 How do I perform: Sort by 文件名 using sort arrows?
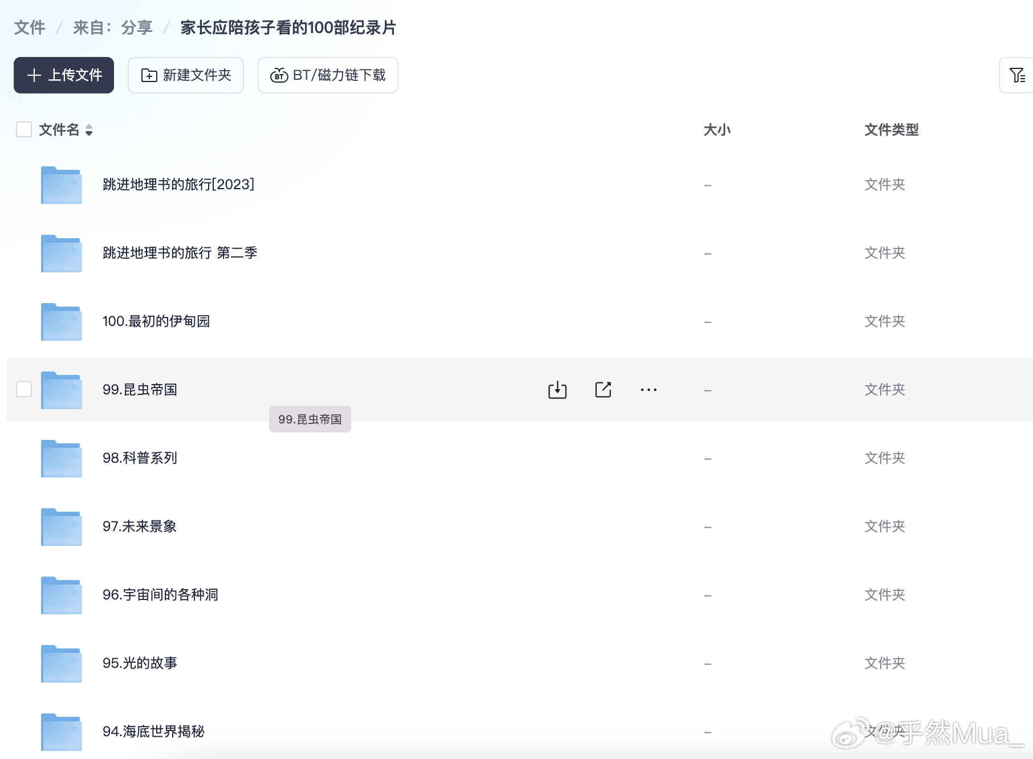point(89,130)
